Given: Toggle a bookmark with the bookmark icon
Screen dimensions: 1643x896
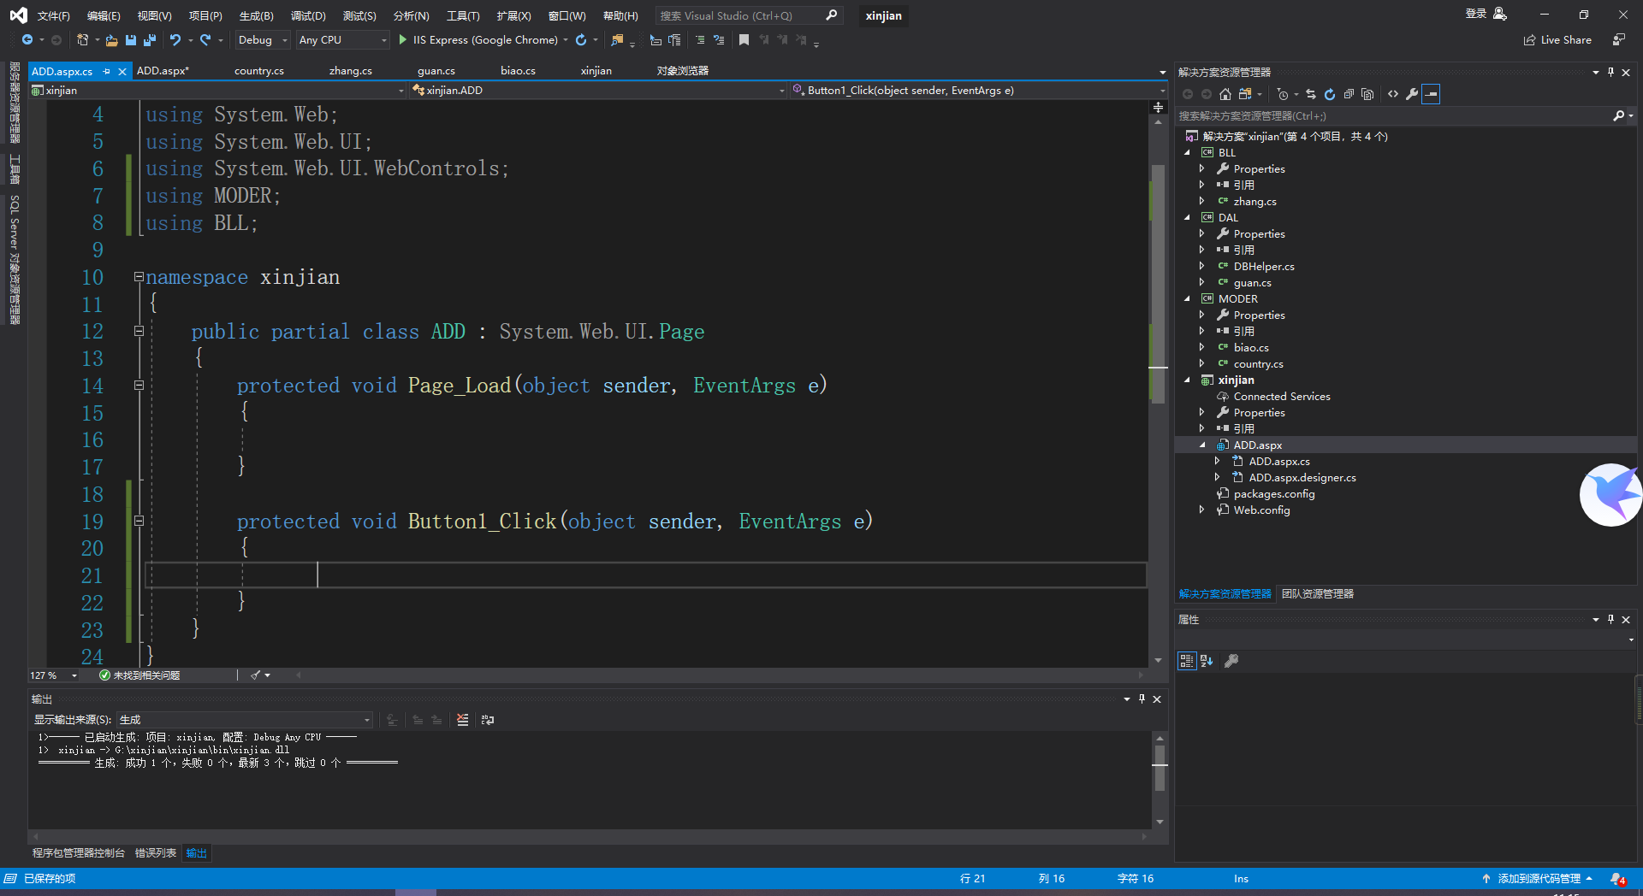Looking at the screenshot, I should click(x=744, y=40).
